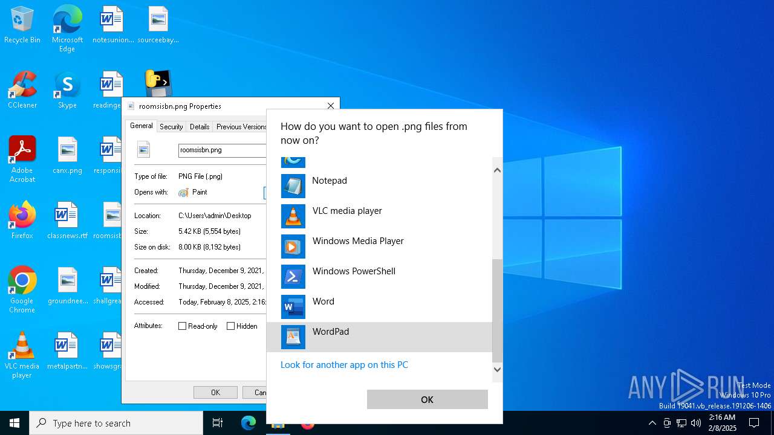Select the groundnee image file icon
The height and width of the screenshot is (435, 774).
click(67, 286)
